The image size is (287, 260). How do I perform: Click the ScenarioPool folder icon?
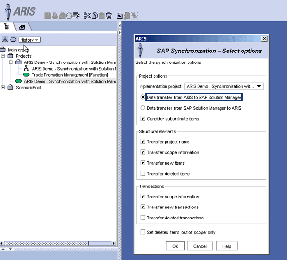coord(11,87)
